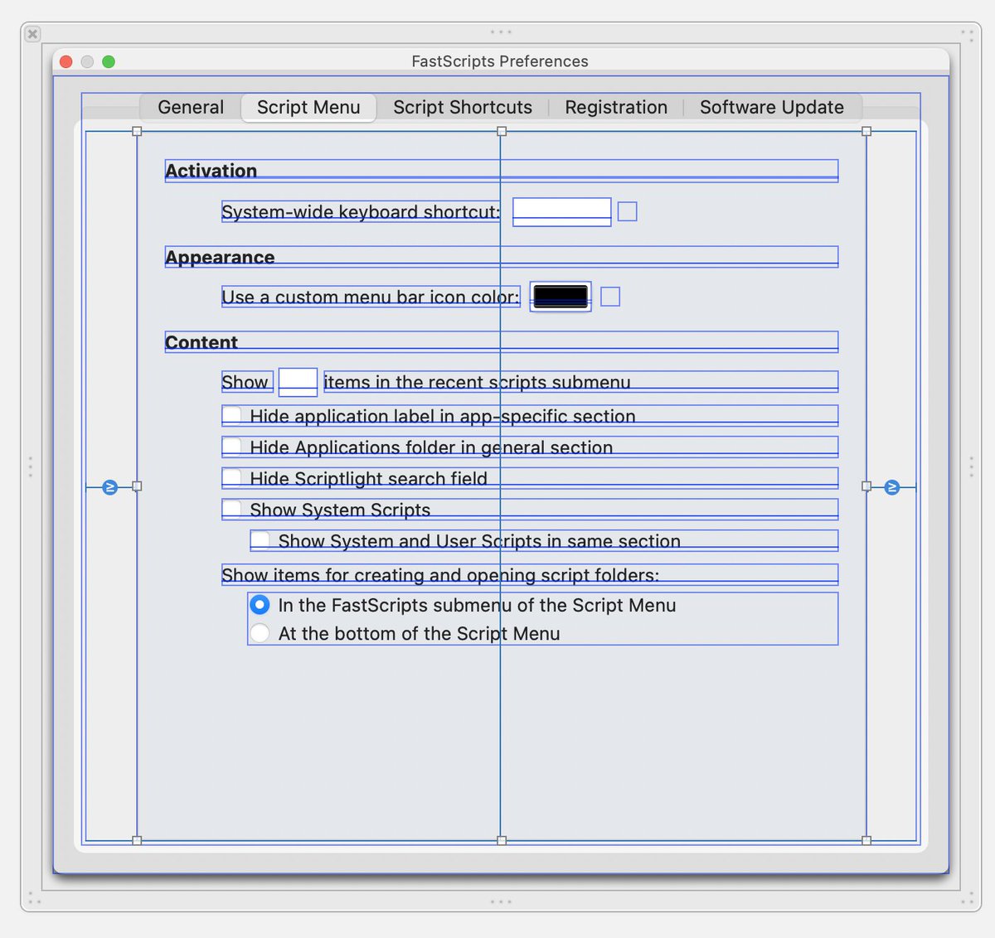The height and width of the screenshot is (938, 995).
Task: Click the canvas close X icon
Action: [32, 34]
